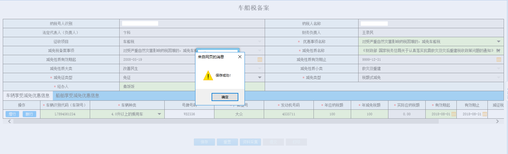Click the 车架号 field L7894561234
The height and width of the screenshot is (154, 508).
tap(65, 114)
